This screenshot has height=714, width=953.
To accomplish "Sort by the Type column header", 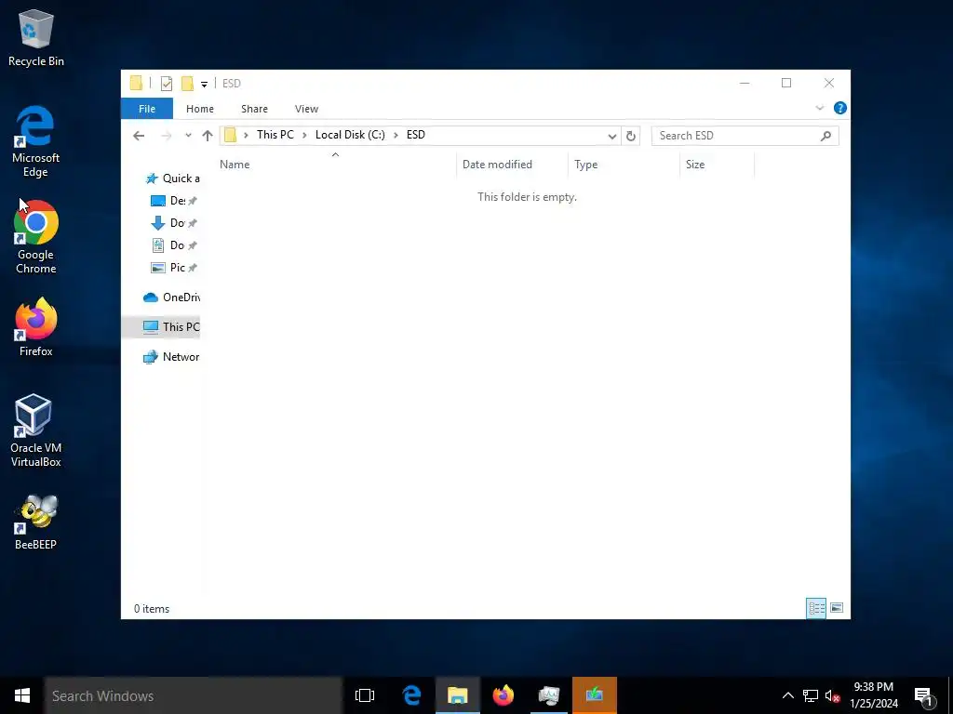I will pyautogui.click(x=624, y=165).
